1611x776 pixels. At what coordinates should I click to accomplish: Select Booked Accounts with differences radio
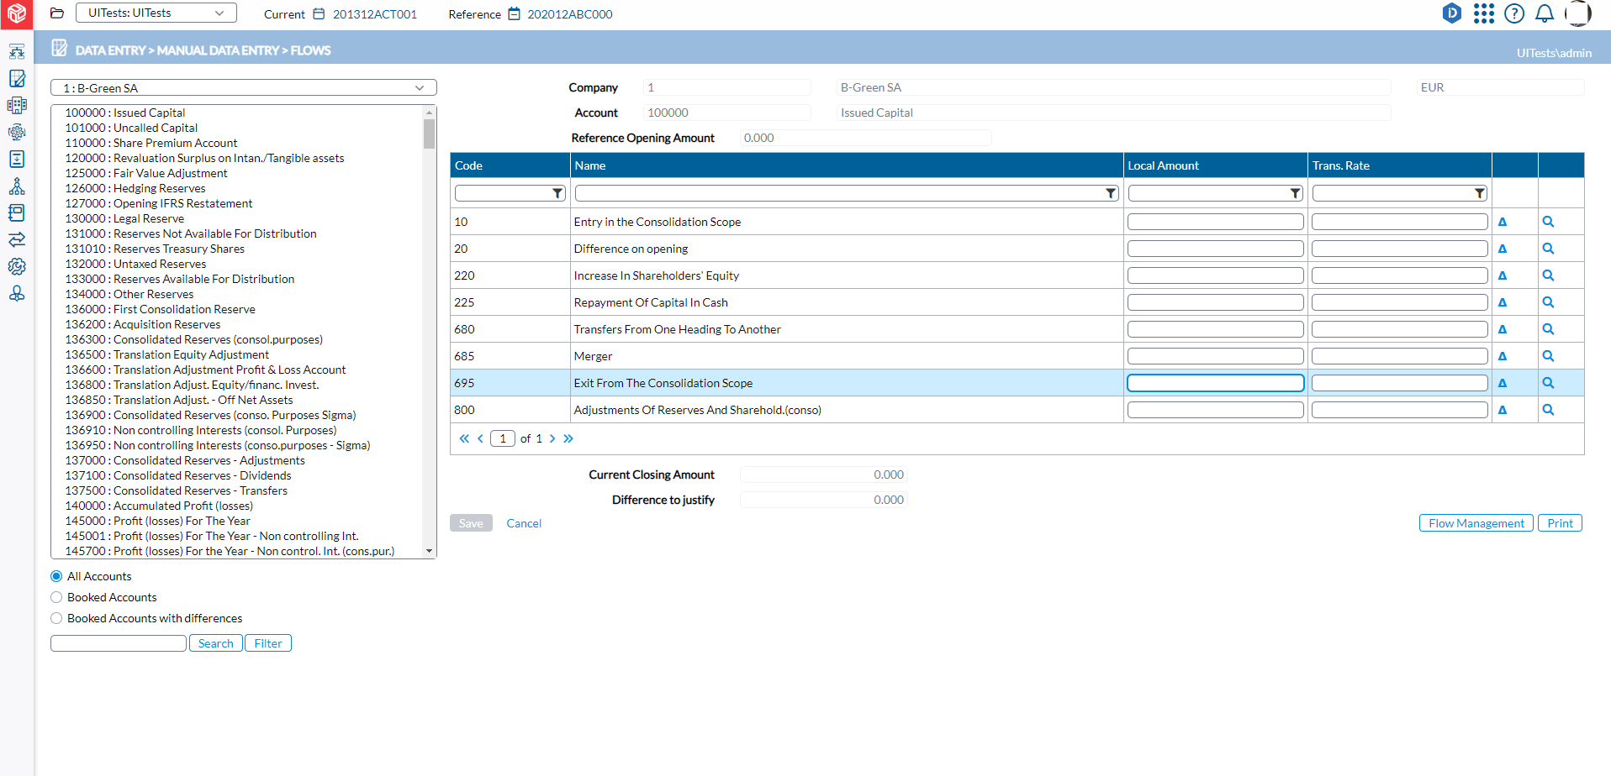point(56,618)
